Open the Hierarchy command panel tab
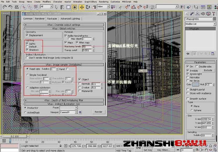The height and width of the screenshot is (152, 218). point(197,14)
